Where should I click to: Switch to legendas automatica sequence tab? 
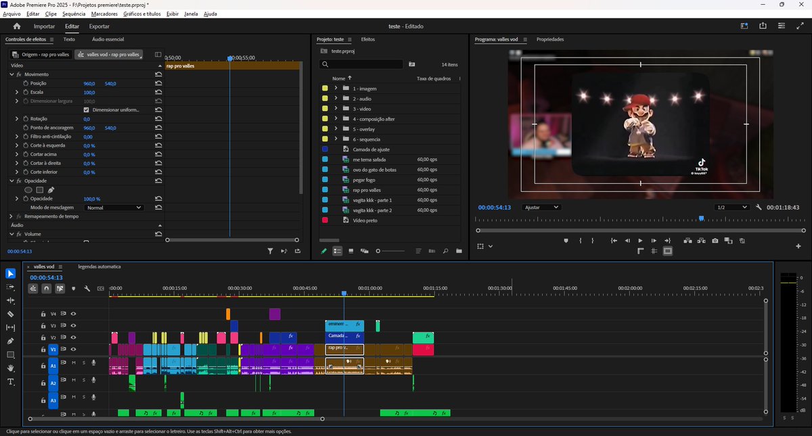99,266
